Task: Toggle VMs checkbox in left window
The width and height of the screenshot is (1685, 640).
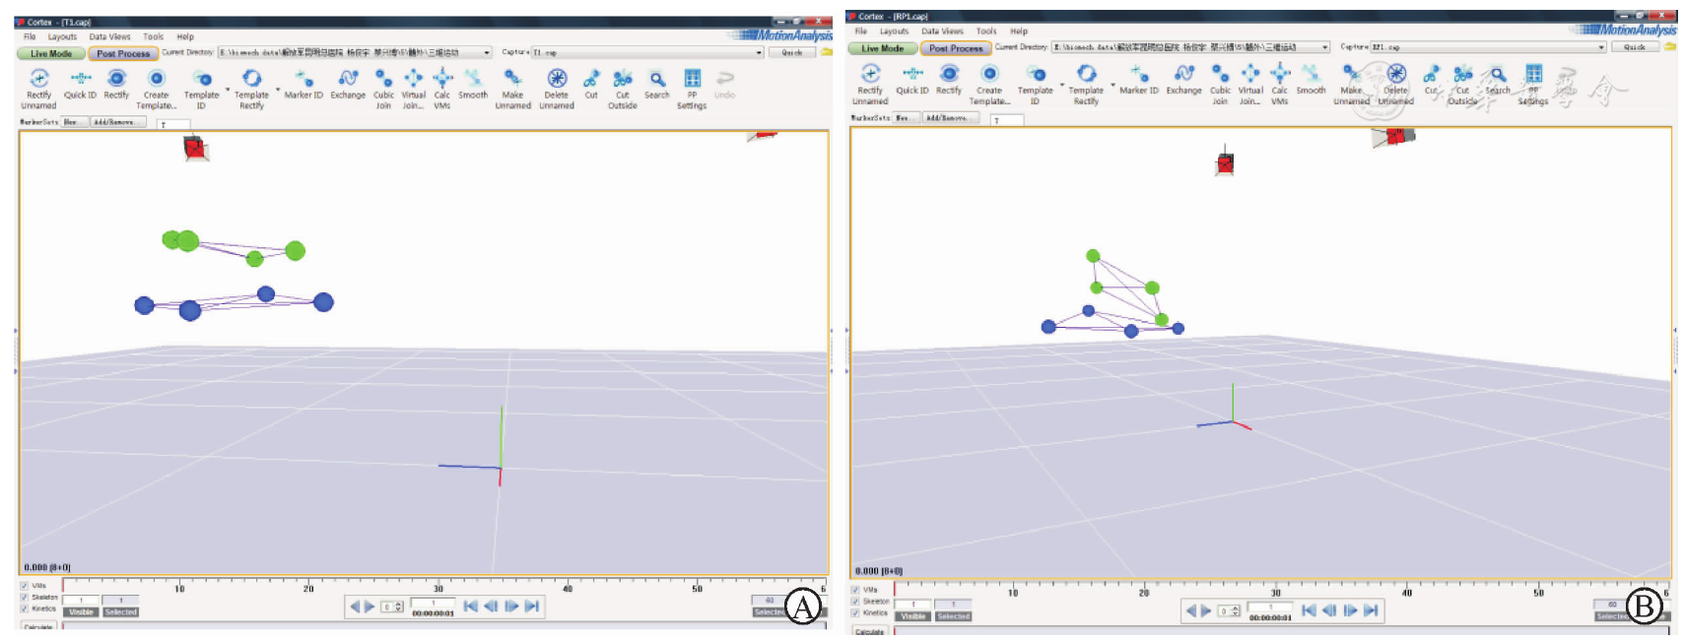Action: click(x=25, y=586)
